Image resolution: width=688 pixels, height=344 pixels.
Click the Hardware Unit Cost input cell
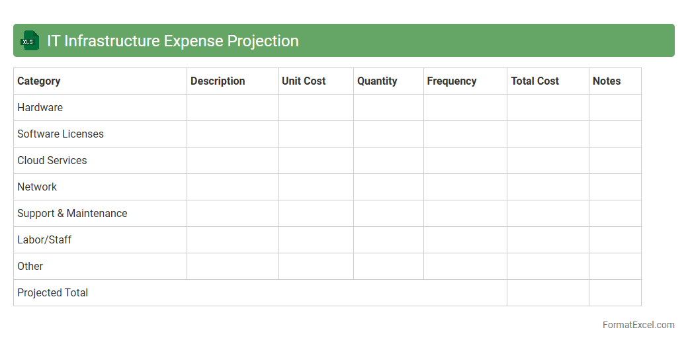click(316, 108)
